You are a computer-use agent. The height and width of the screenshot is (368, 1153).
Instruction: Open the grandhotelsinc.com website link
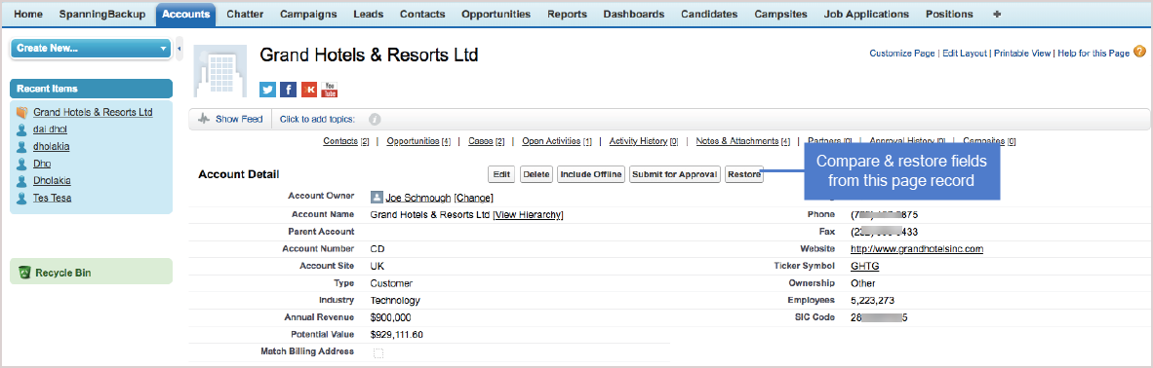pos(917,249)
